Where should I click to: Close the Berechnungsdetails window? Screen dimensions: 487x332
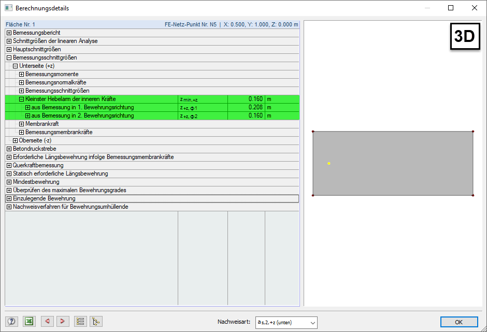pos(475,8)
